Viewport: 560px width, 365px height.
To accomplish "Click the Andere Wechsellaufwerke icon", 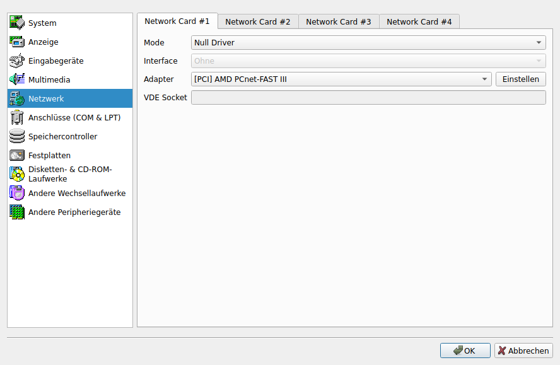I will 17,194.
